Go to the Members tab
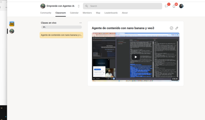 coord(87,13)
